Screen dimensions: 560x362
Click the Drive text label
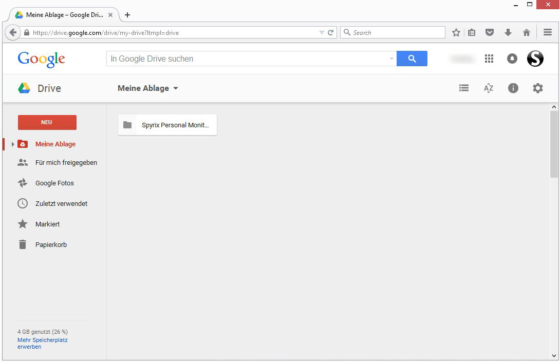(x=49, y=88)
